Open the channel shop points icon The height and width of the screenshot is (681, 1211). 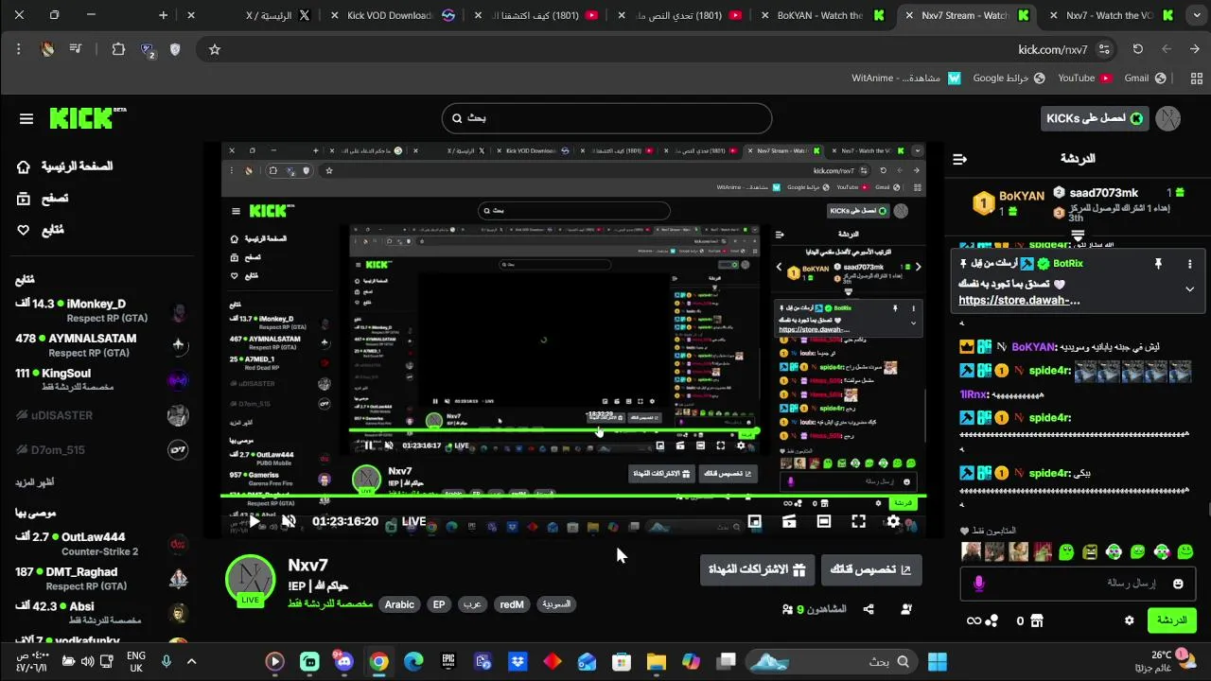(x=1037, y=620)
